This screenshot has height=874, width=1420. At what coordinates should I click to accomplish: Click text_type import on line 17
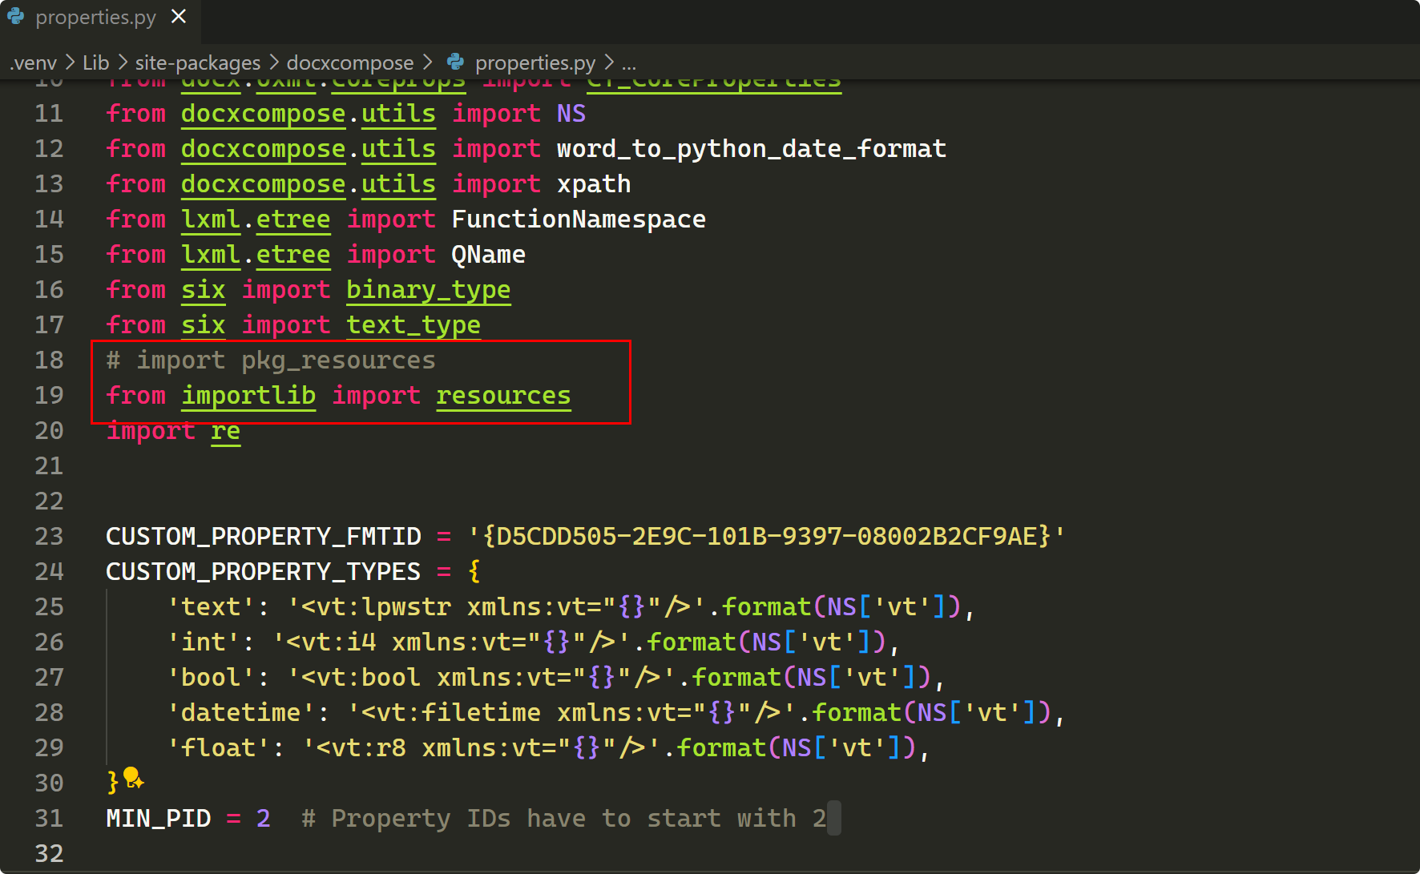[x=413, y=325]
